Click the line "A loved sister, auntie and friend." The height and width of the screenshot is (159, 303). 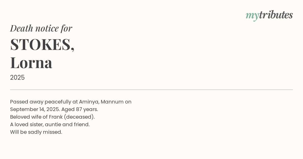pyautogui.click(x=50, y=124)
